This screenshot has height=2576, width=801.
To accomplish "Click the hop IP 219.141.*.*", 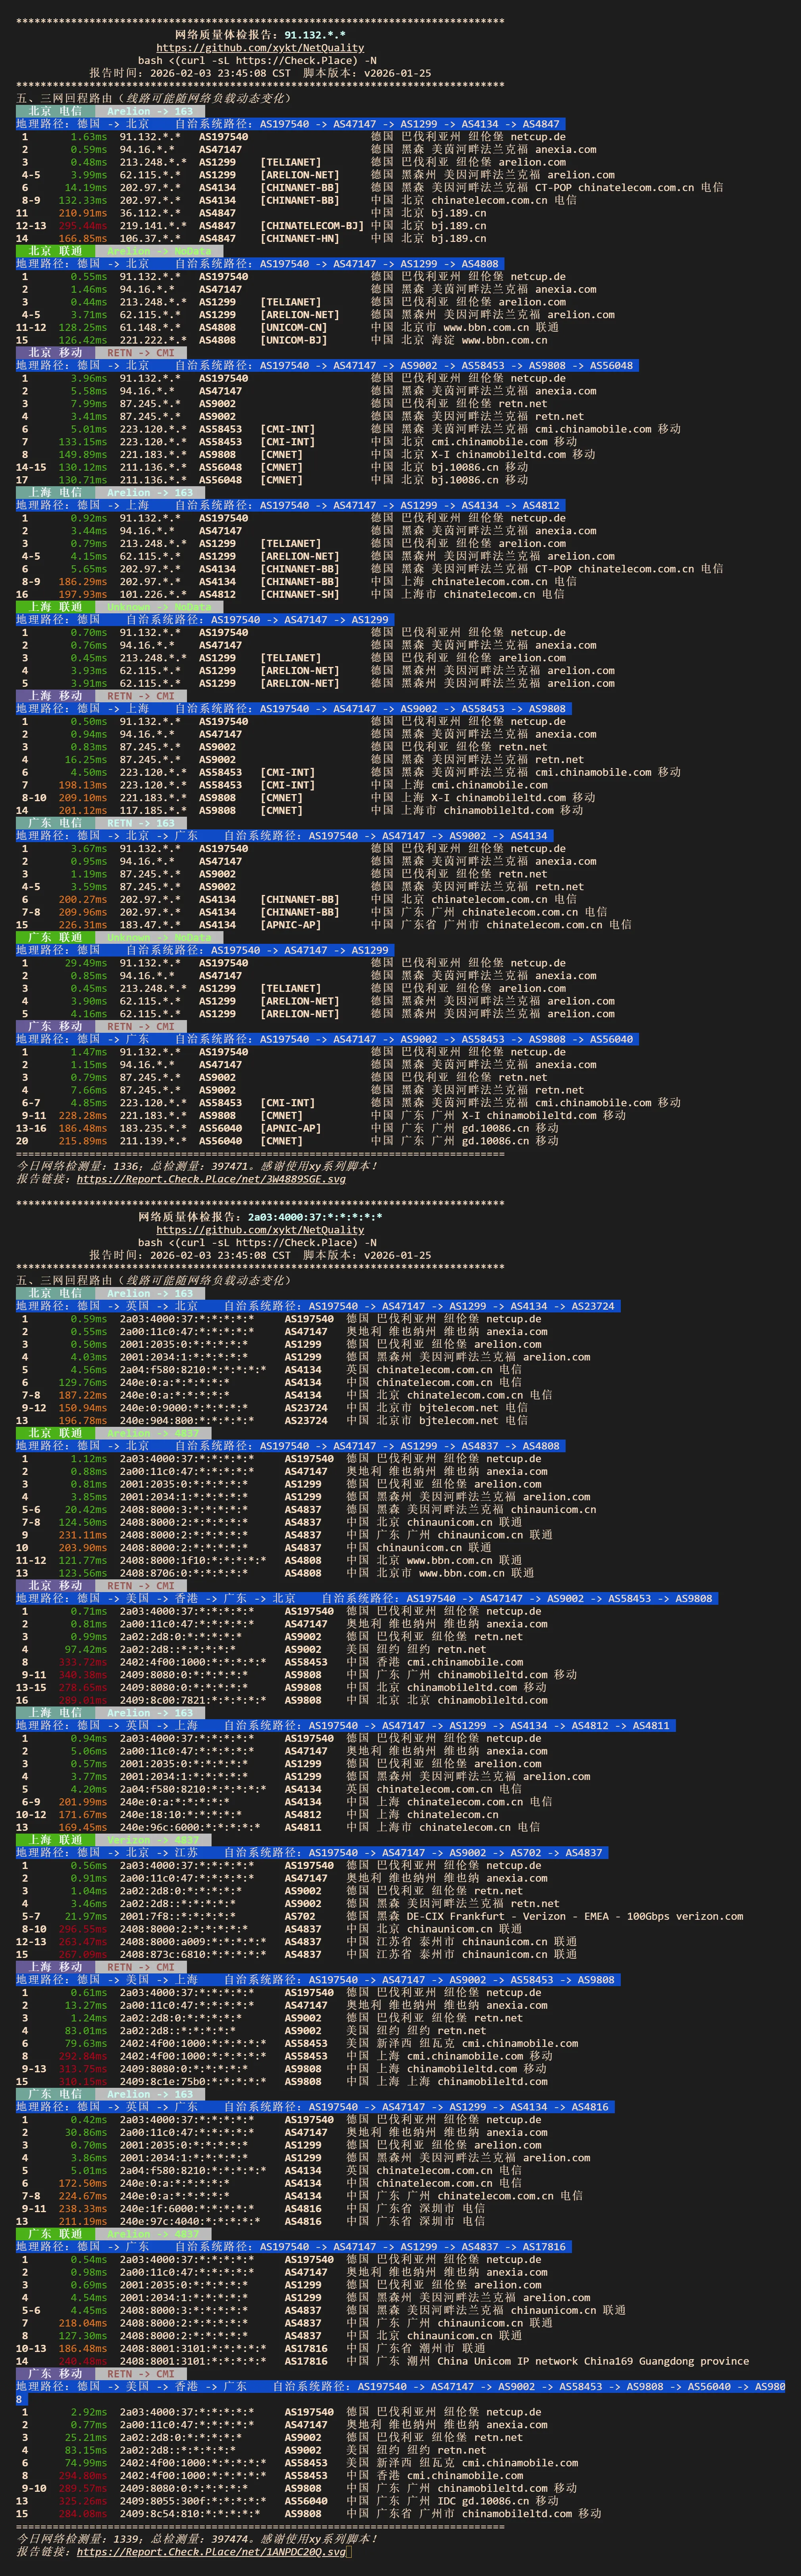I will pos(153,226).
